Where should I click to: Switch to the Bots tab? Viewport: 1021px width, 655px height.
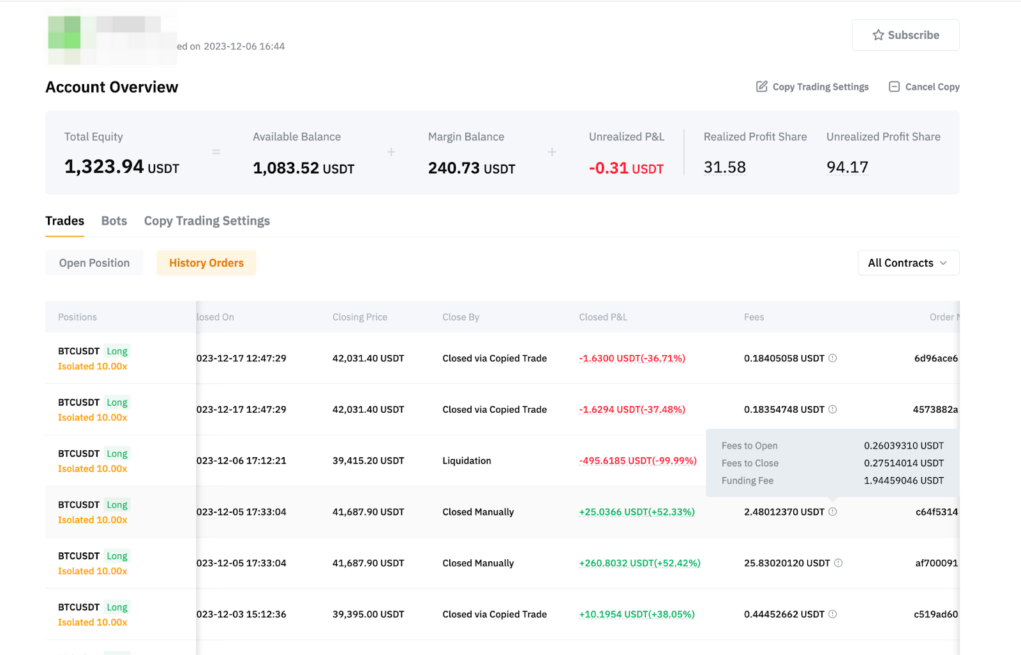click(114, 221)
